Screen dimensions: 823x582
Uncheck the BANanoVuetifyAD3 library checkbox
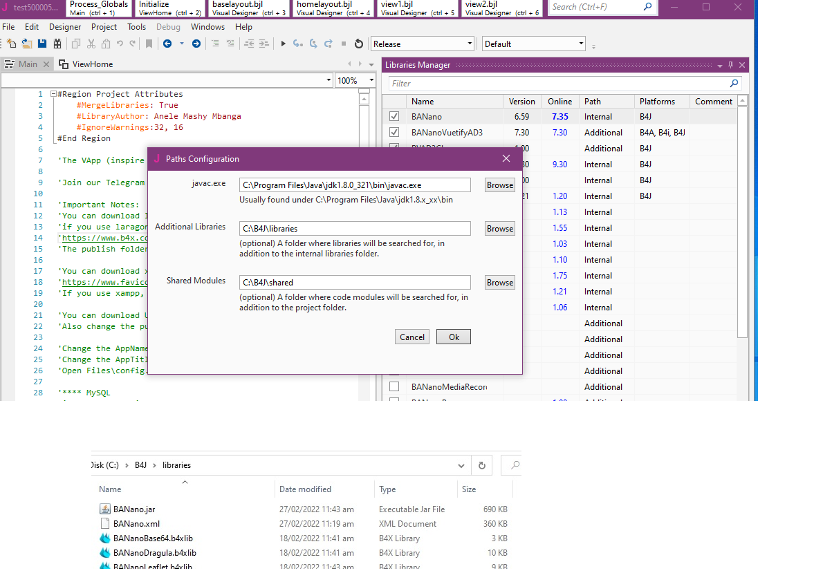(x=394, y=133)
